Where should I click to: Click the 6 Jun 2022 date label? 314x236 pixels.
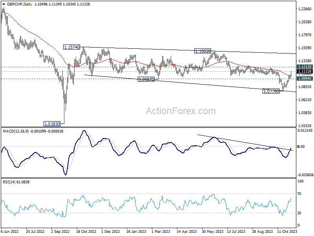coord(9,232)
